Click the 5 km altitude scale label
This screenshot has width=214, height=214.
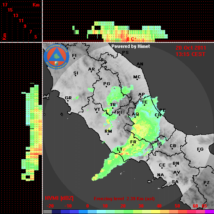36,37
